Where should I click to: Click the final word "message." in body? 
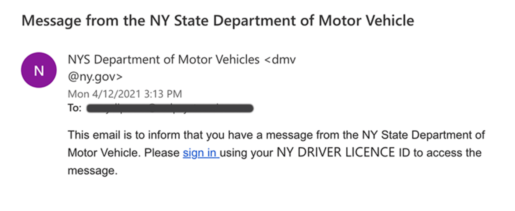[93, 171]
